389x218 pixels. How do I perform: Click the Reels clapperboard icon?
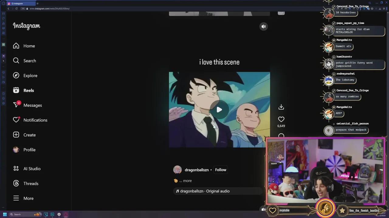(x=16, y=90)
